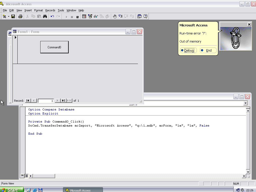
Task: Click the new record navigation button
Action: [x=69, y=101]
